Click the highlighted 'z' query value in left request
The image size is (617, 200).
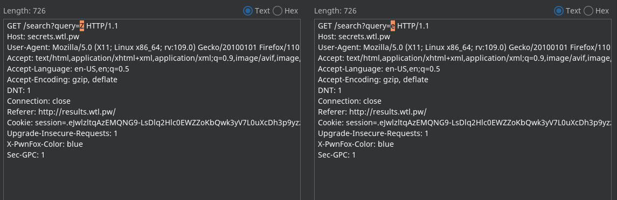pyautogui.click(x=82, y=26)
